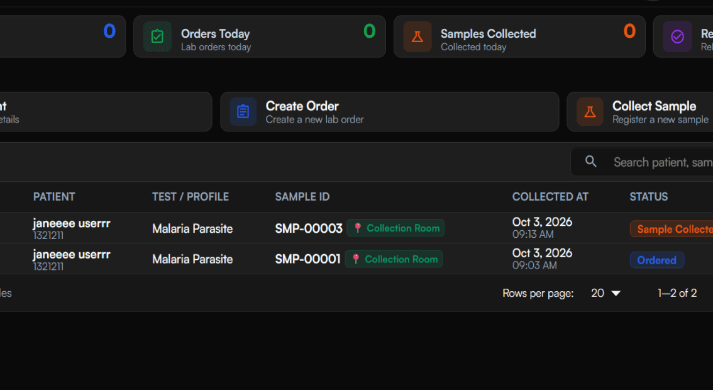Open the Collect Sample action card

(640, 112)
